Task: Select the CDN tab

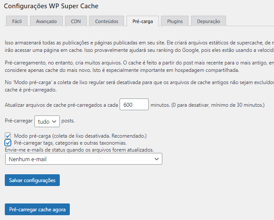Action: 75,21
